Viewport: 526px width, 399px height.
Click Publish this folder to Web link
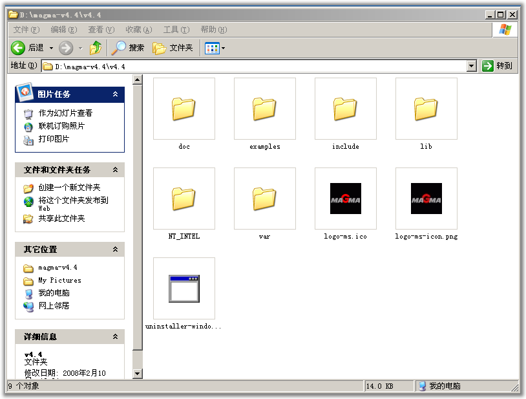pos(73,204)
